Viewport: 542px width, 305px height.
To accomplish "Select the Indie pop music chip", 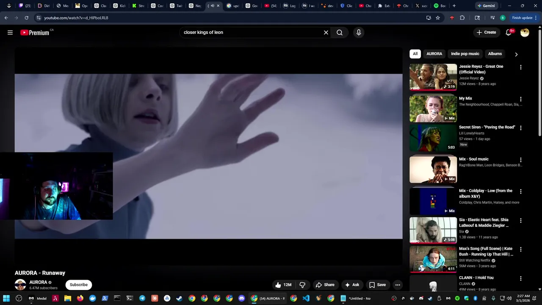I will click(465, 54).
